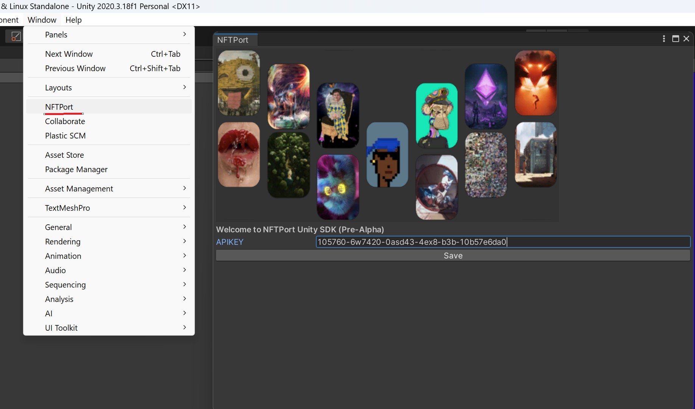Click the purple Ethereum diamond thumbnail
The width and height of the screenshot is (695, 409).
click(486, 96)
